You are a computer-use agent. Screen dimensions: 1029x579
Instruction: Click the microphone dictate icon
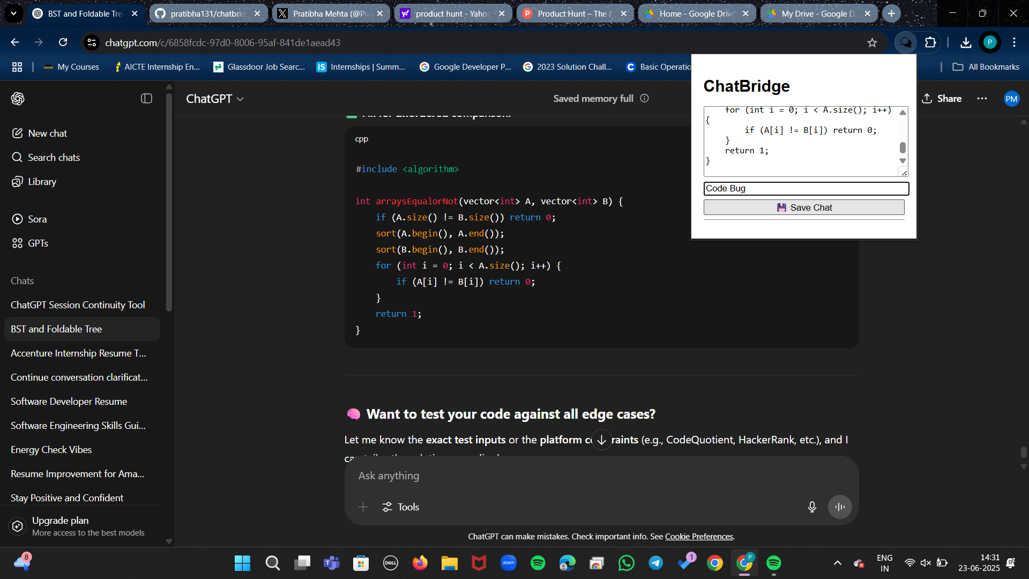812,507
